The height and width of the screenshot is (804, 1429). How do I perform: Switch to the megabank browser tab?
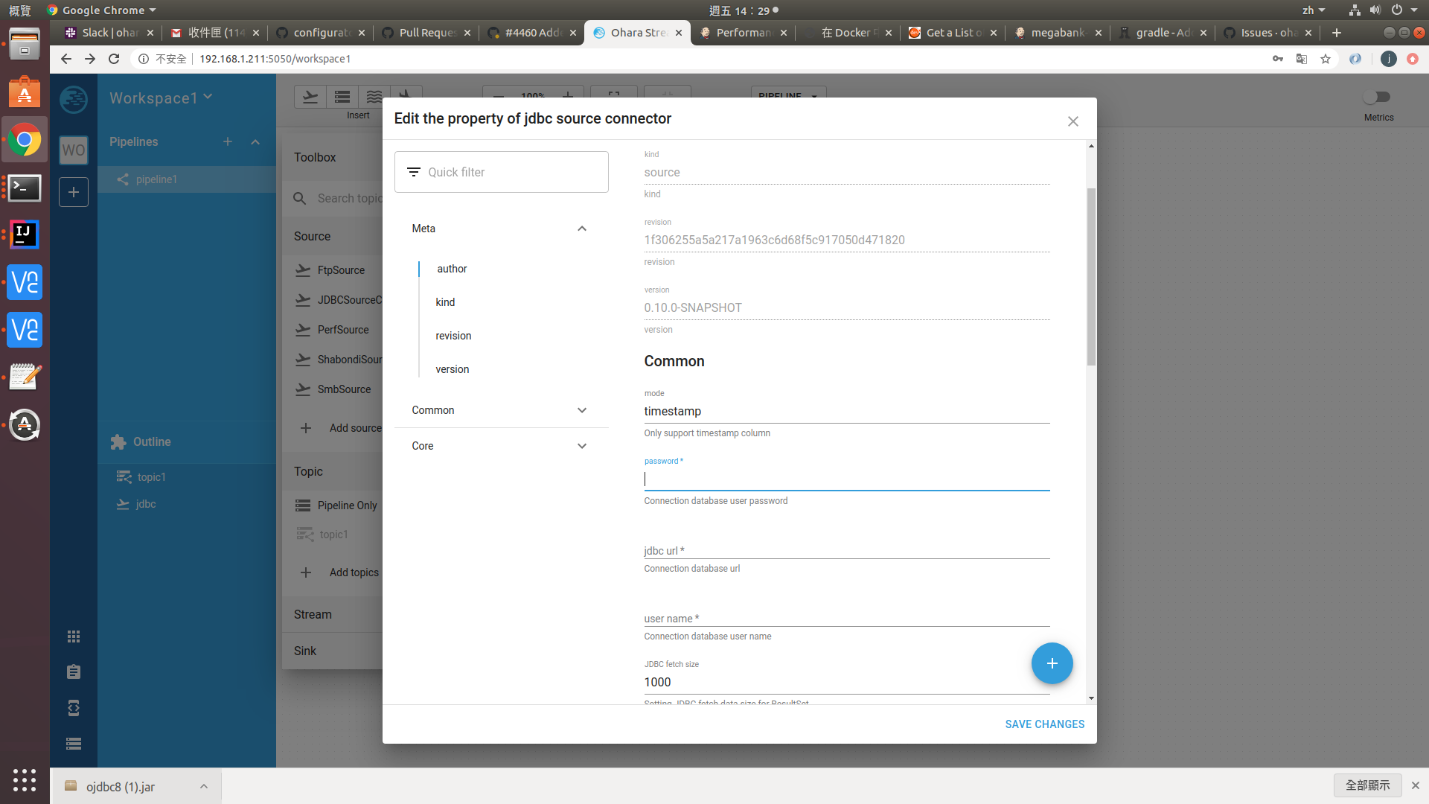click(1058, 33)
